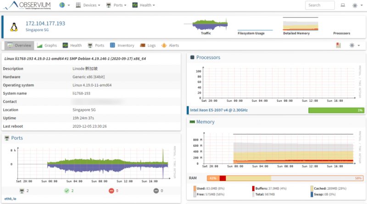The image size is (367, 204).
Task: Click the red notes icon in tab bar
Action: (338, 45)
